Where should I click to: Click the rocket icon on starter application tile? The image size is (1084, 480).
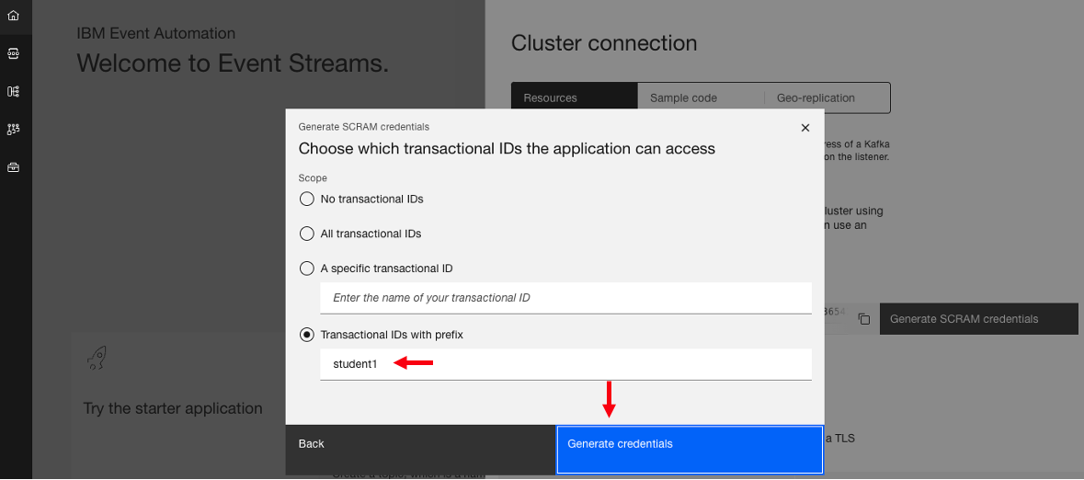click(97, 358)
